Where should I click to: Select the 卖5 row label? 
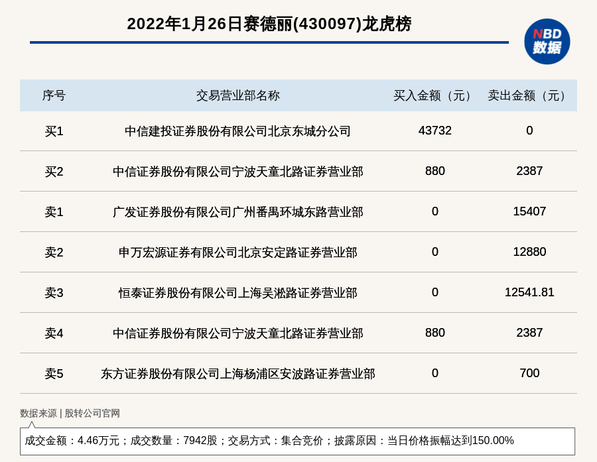54,374
